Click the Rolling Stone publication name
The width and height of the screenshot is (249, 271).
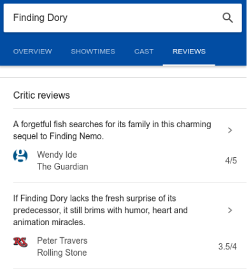(x=62, y=253)
